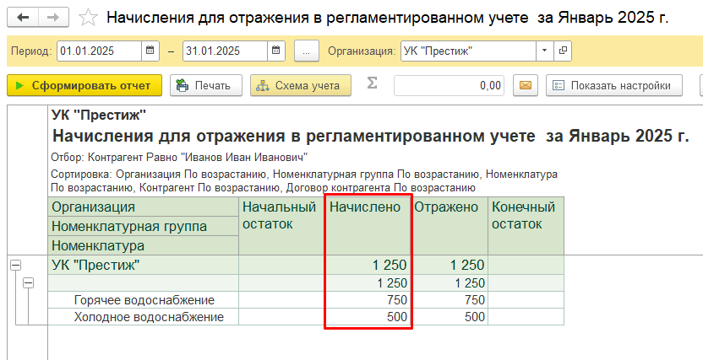Viewport: 703px width, 360px height.
Task: Select Отражено value 750 for hot water
Action: (x=450, y=299)
